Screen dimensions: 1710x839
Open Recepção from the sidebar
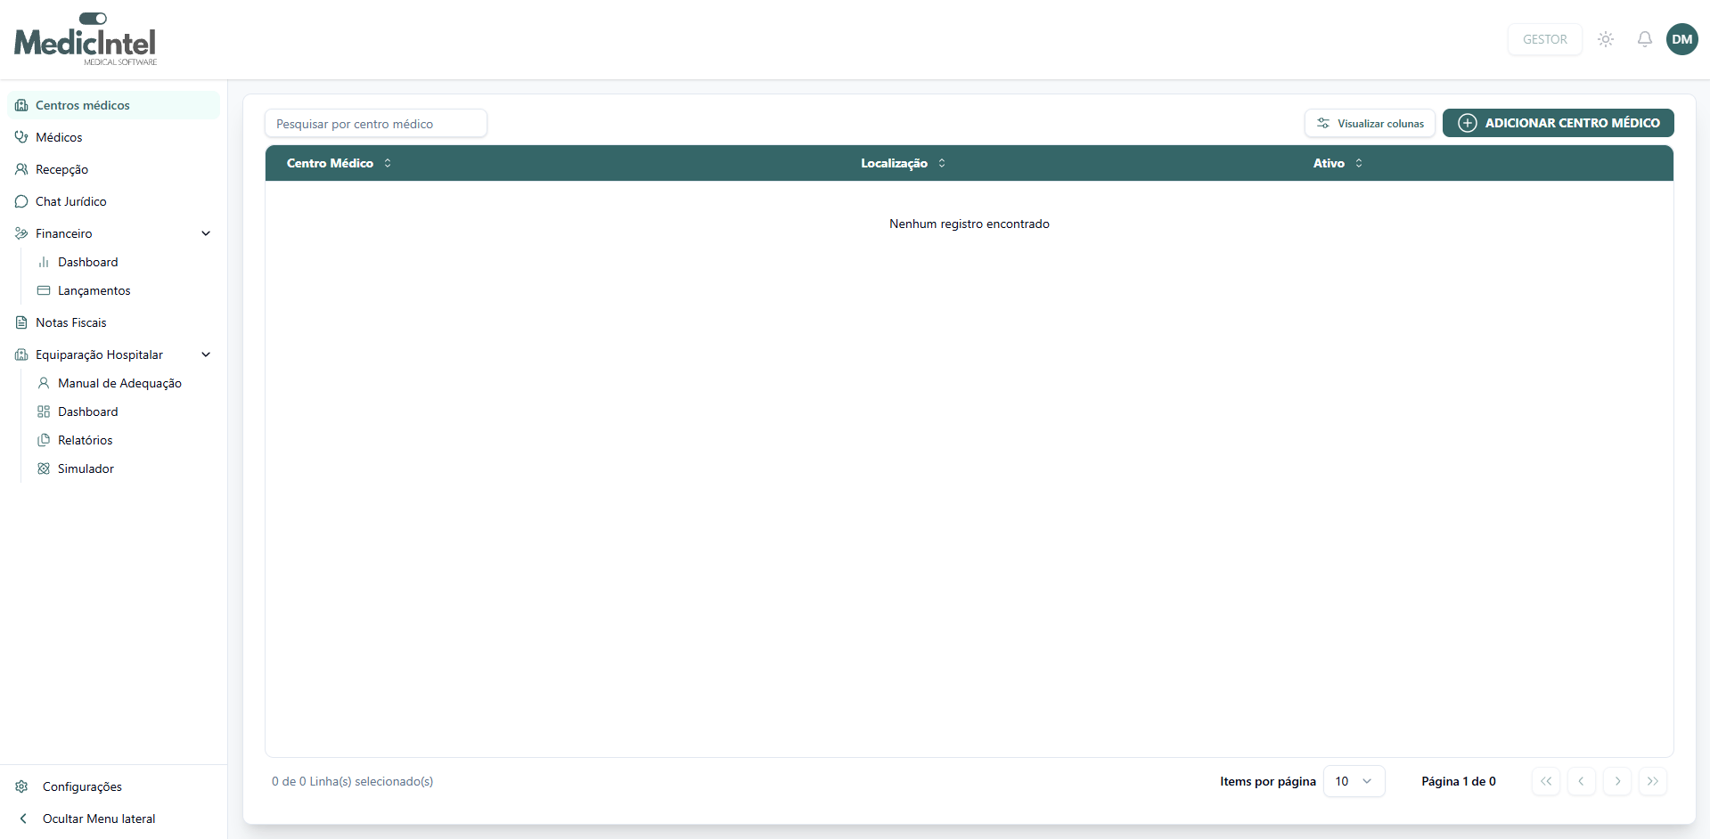[x=61, y=169]
